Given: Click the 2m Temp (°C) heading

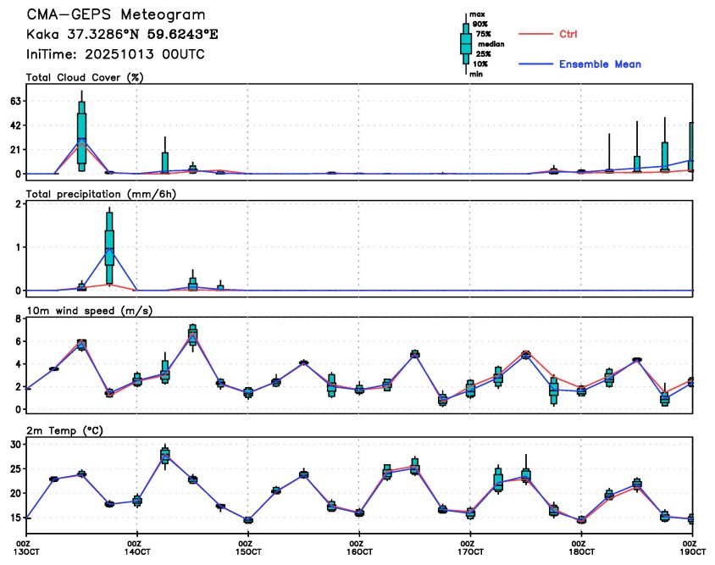Looking at the screenshot, I should (x=65, y=430).
